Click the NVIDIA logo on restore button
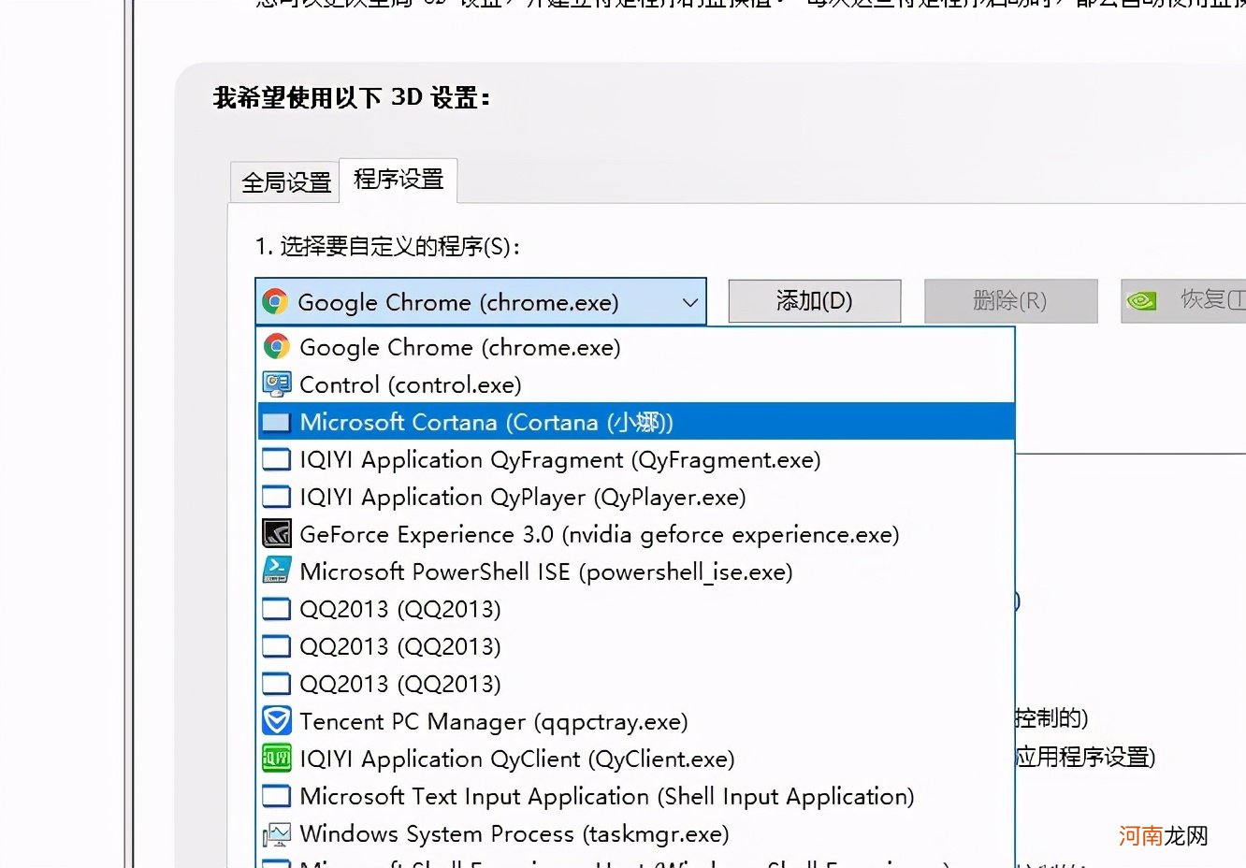Screen dimensions: 1246x868 1142,301
